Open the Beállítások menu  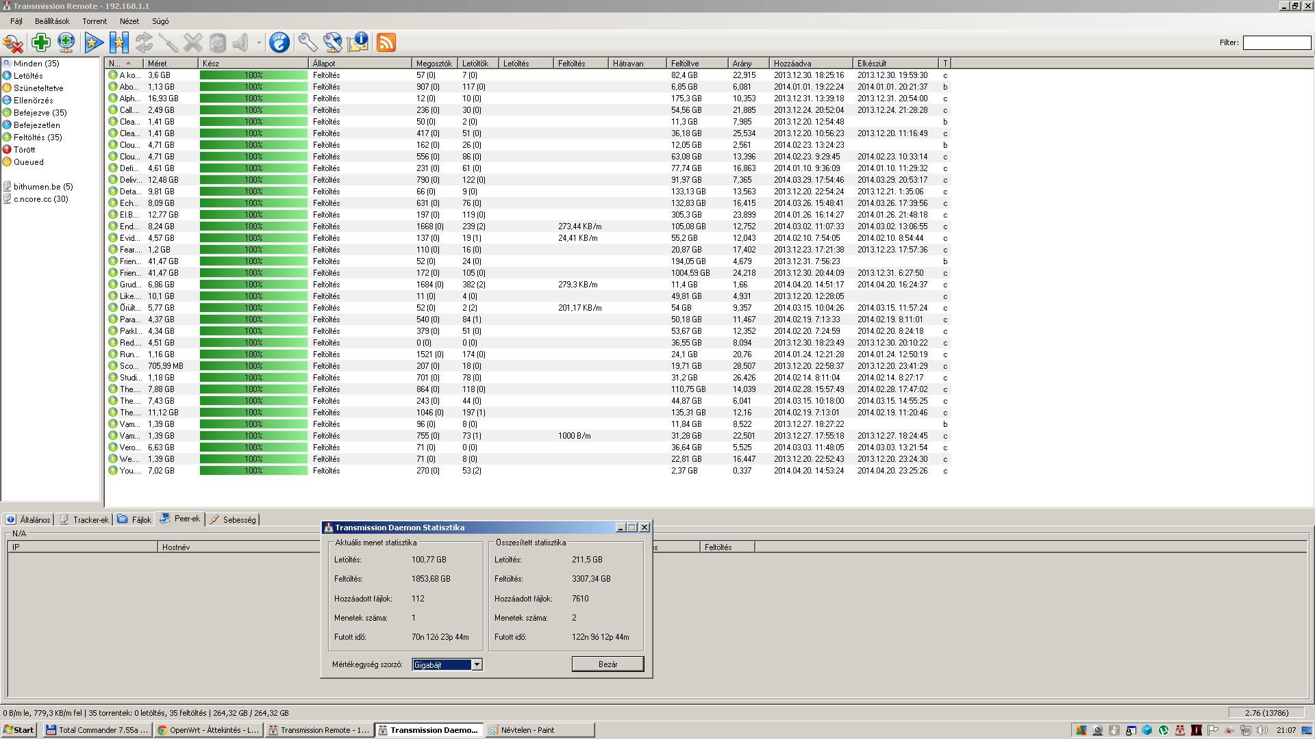[52, 21]
